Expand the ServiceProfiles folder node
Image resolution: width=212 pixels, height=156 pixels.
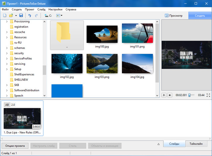(x=7, y=58)
